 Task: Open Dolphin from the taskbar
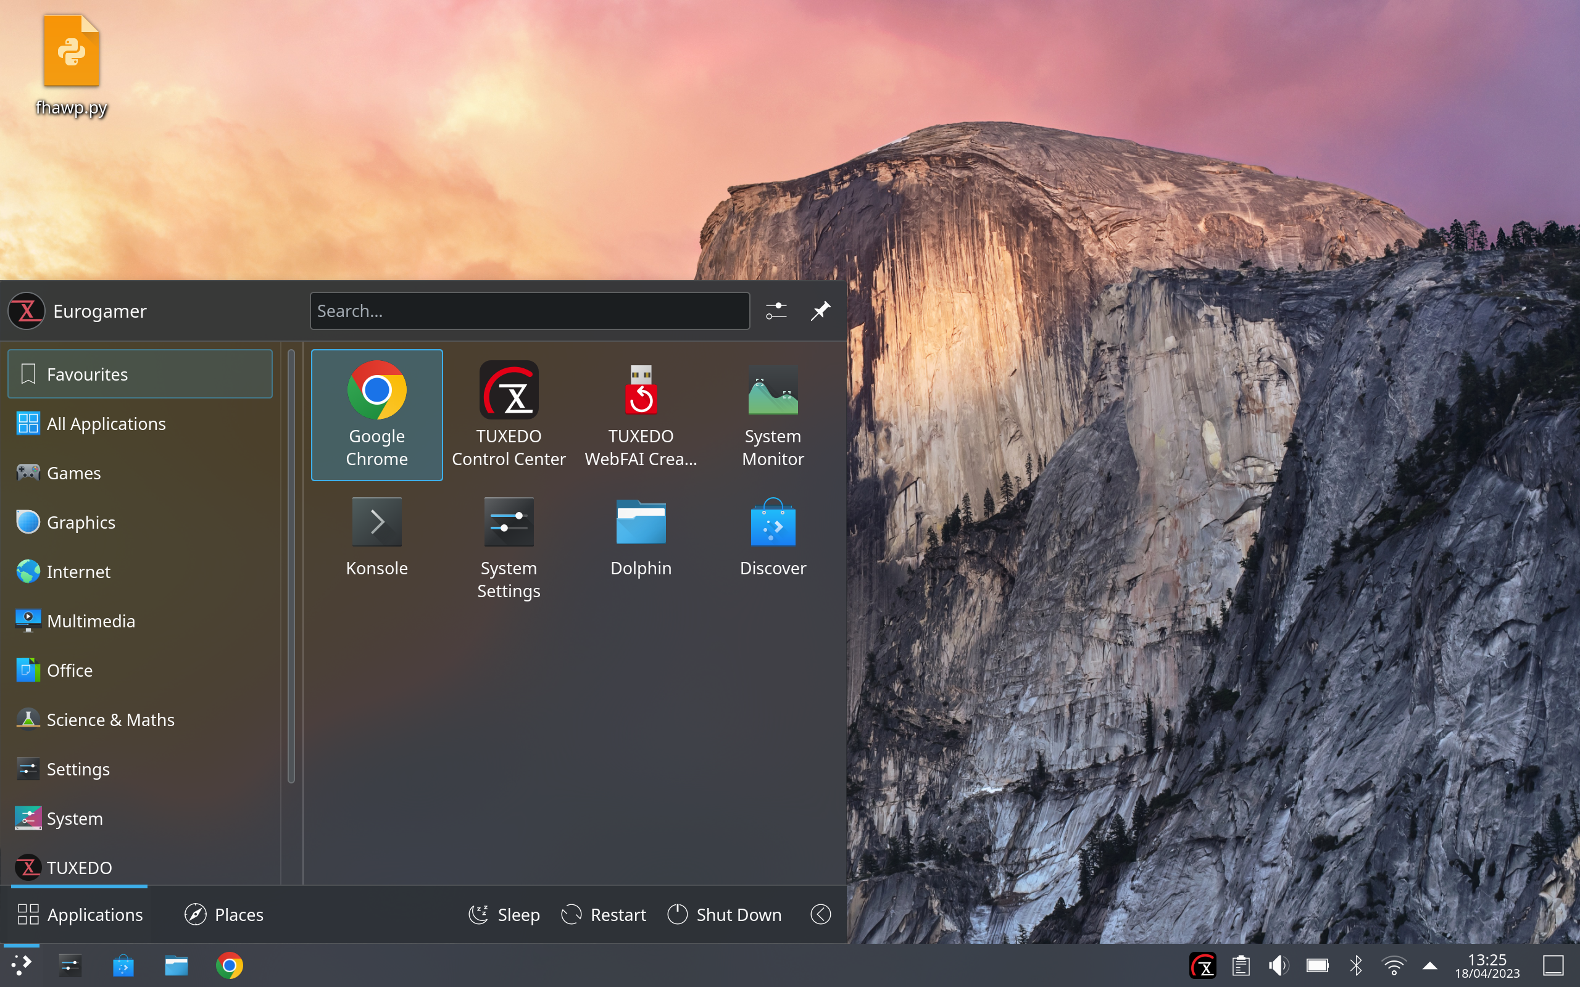(x=177, y=965)
